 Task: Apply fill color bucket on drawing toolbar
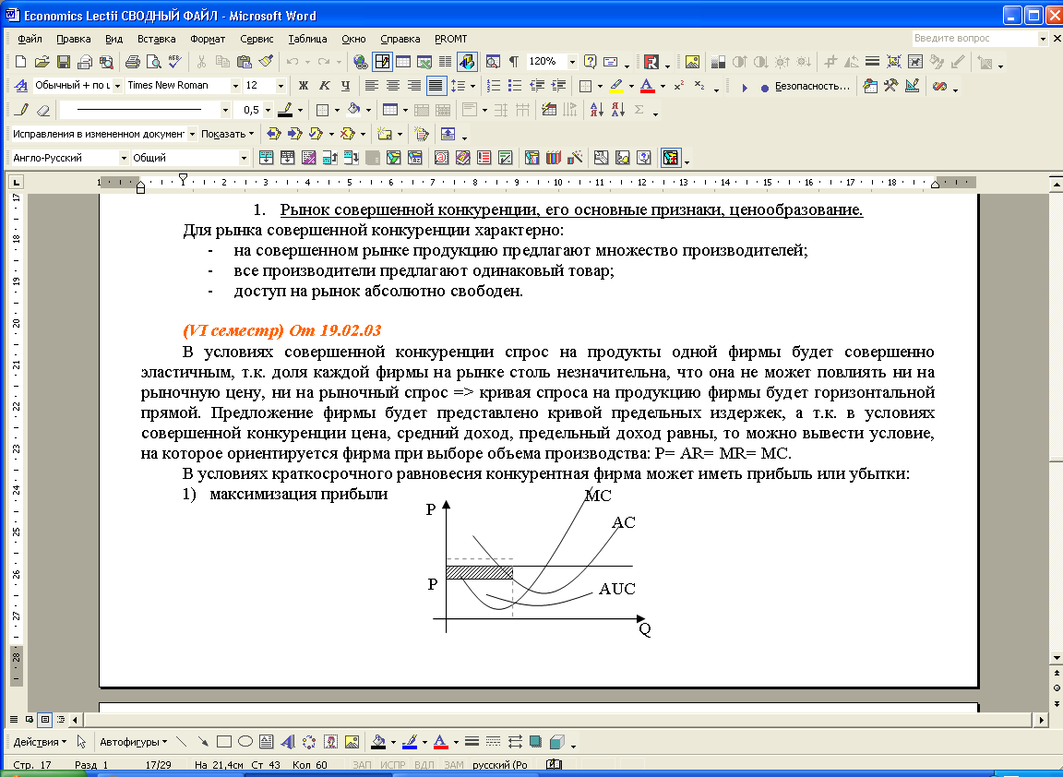click(x=378, y=743)
